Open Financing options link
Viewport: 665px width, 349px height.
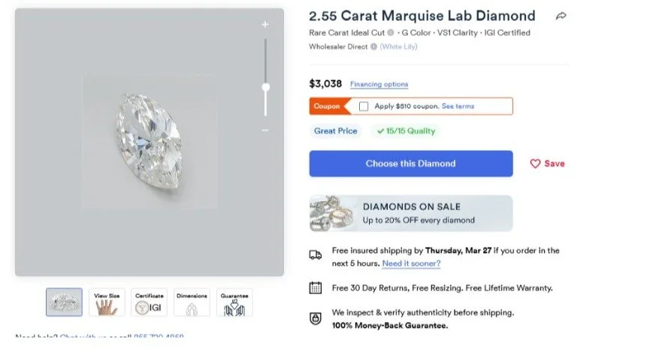[x=379, y=84]
